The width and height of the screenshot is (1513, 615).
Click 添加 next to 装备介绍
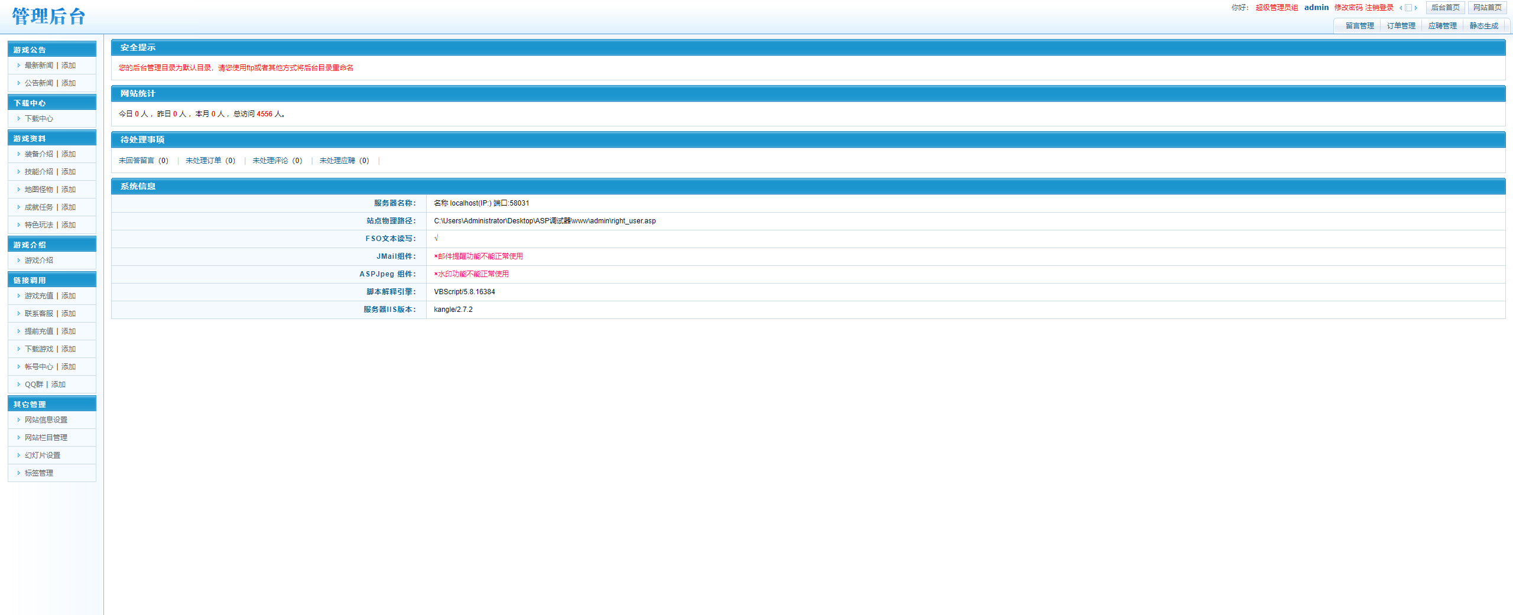(x=69, y=154)
